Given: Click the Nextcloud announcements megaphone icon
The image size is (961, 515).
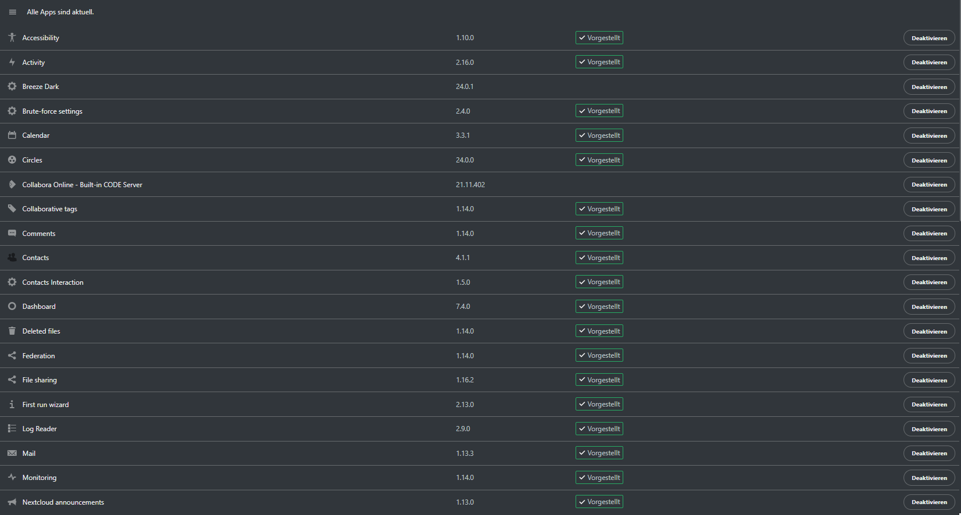Looking at the screenshot, I should point(12,502).
